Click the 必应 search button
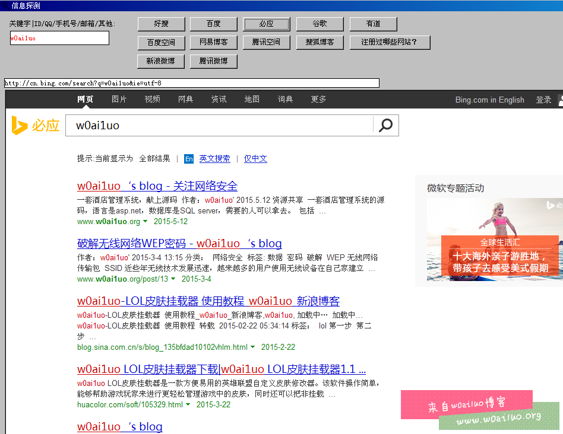Viewport: 563px width, 434px height. [267, 24]
